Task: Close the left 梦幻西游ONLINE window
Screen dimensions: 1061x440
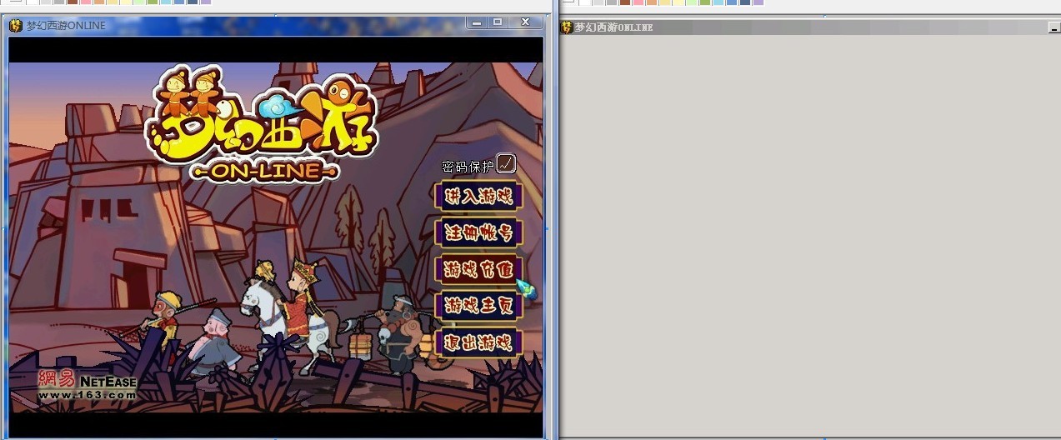Action: (x=526, y=22)
